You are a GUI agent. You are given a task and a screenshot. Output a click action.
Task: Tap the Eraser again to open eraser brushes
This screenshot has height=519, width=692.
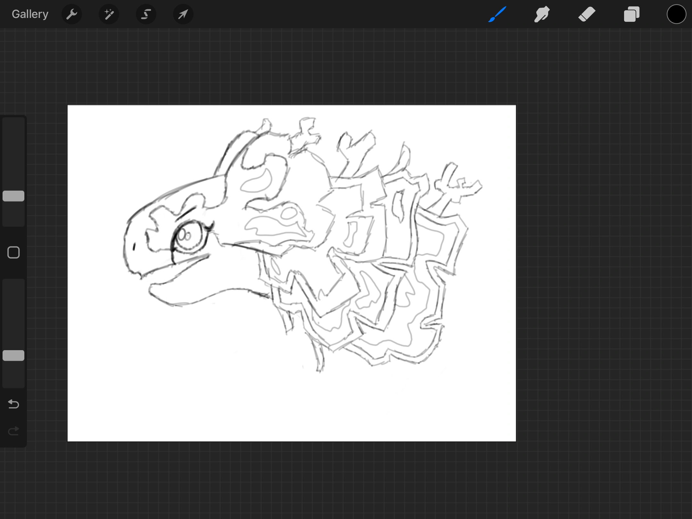[587, 14]
